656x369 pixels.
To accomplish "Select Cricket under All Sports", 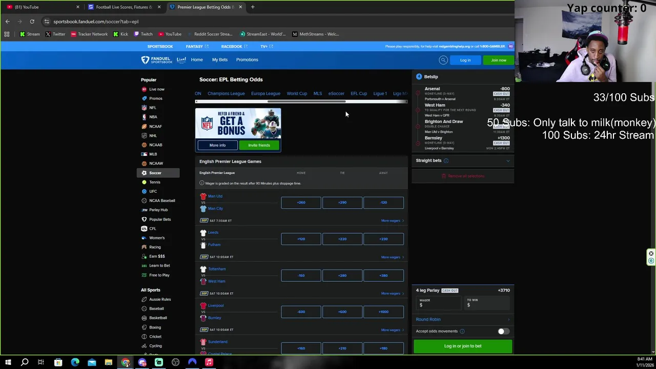I will (155, 337).
